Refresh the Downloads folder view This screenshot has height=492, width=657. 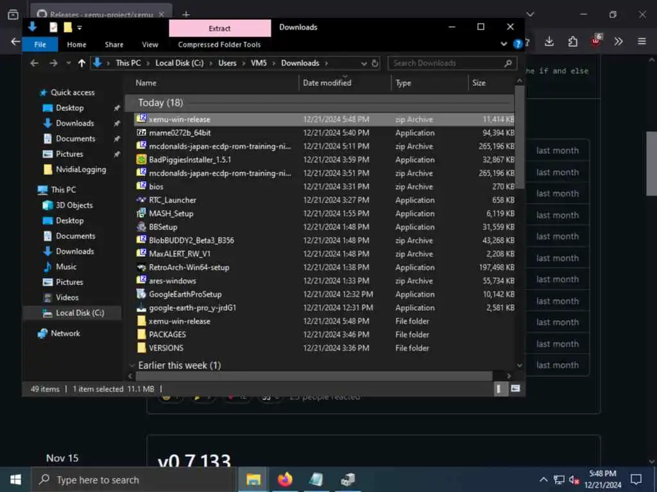coord(375,63)
